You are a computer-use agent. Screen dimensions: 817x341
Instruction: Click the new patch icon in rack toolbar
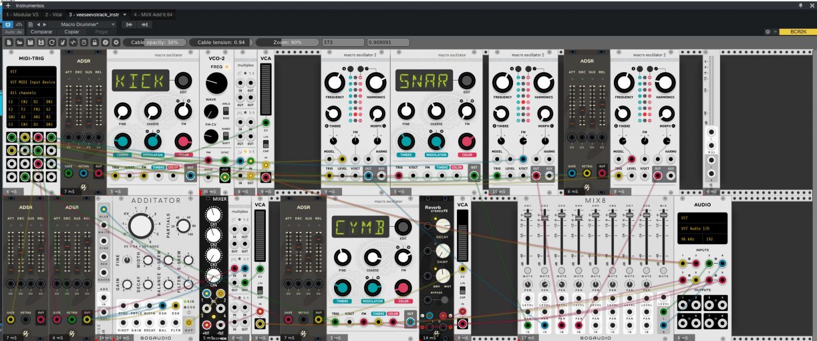9,42
